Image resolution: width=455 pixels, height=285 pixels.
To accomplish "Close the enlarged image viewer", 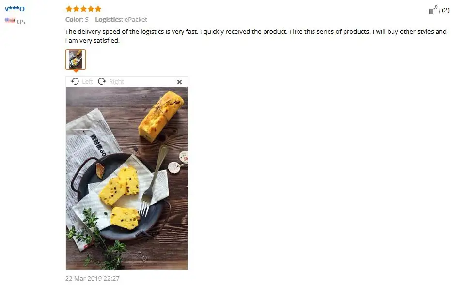I will pos(179,82).
